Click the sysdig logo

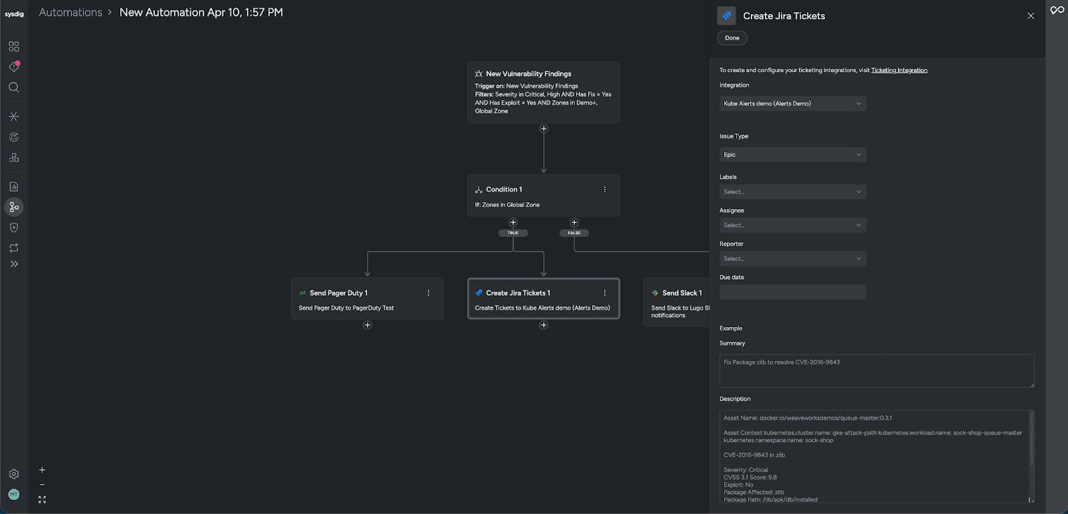14,14
